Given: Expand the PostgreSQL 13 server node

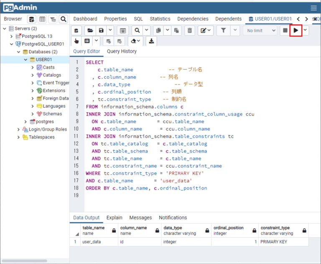Looking at the screenshot, I should click(12, 36).
